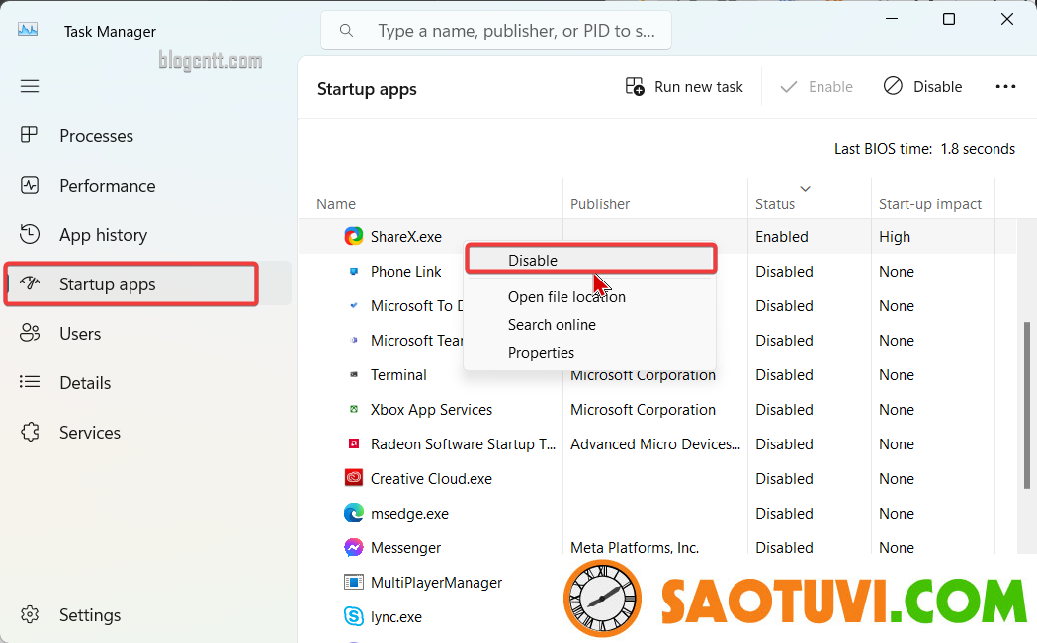Screen dimensions: 1037x643
Task: Click the ShareX.exe app icon
Action: tap(354, 236)
